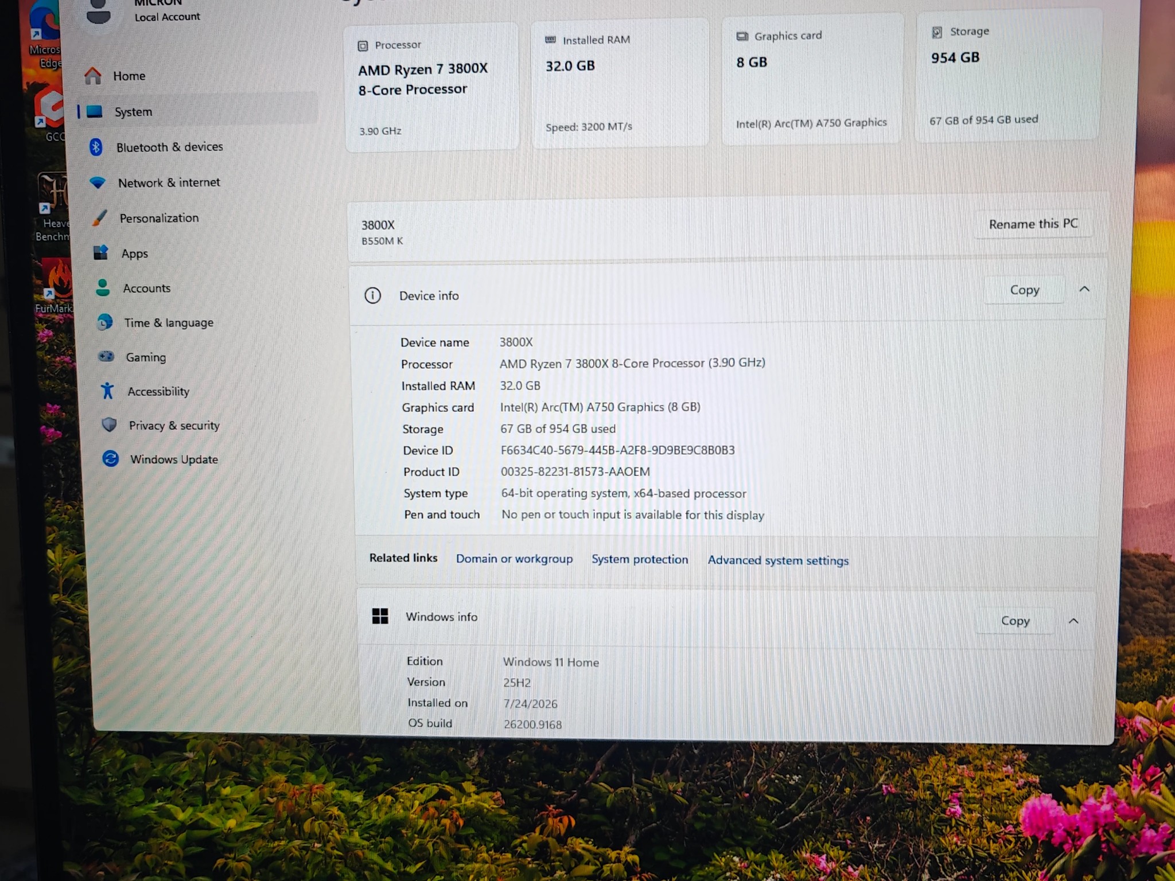Viewport: 1175px width, 881px height.
Task: Click the Installed on 7/24/2026 value
Action: click(x=530, y=704)
